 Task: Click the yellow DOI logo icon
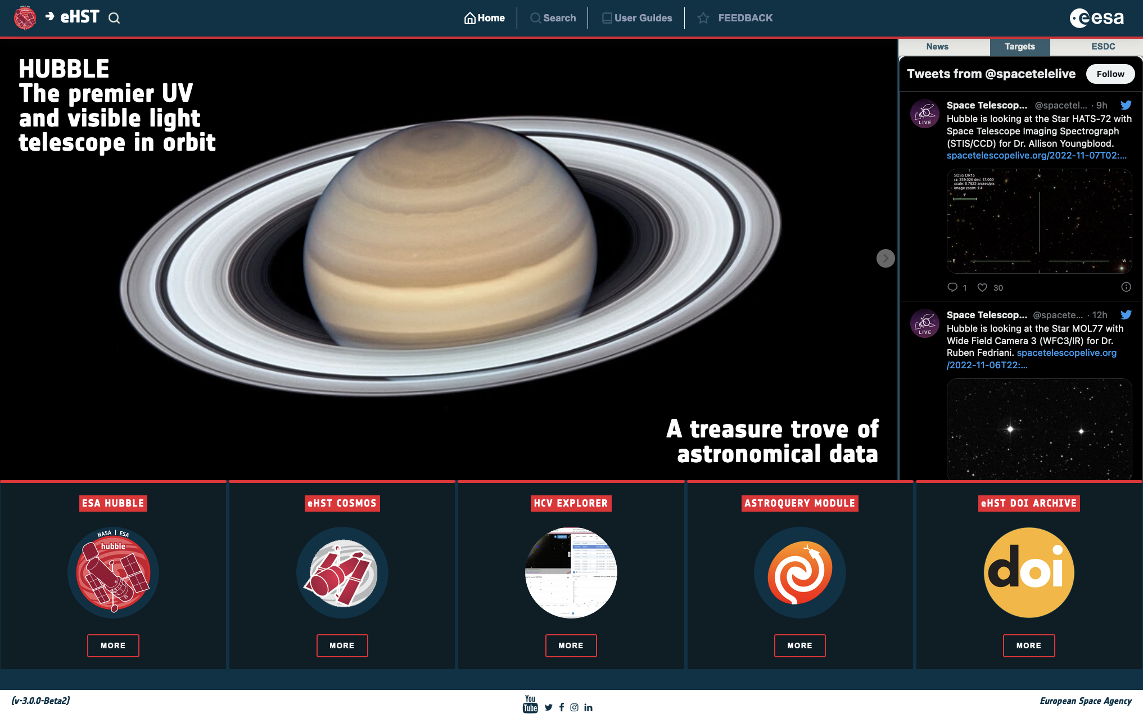1029,572
